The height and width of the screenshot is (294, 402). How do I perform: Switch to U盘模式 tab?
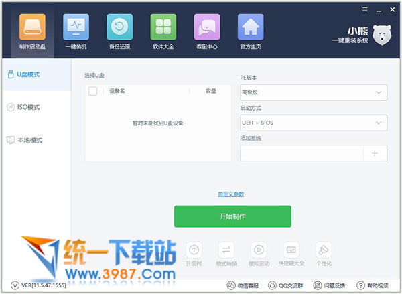click(x=37, y=74)
